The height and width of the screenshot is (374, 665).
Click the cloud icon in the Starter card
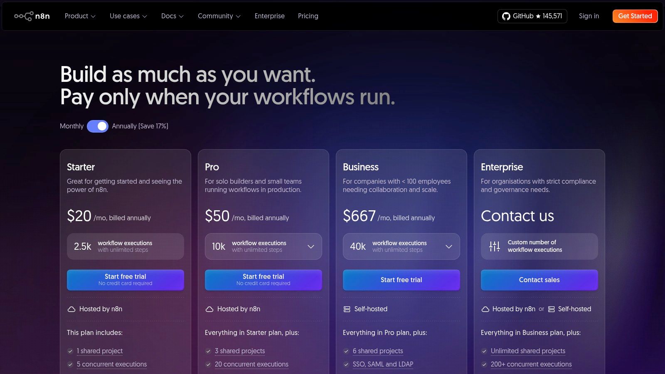[71, 309]
